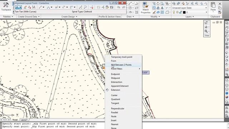
Task: Click the Tangent-Tangent alignment draw tool
Action: (x=17, y=7)
